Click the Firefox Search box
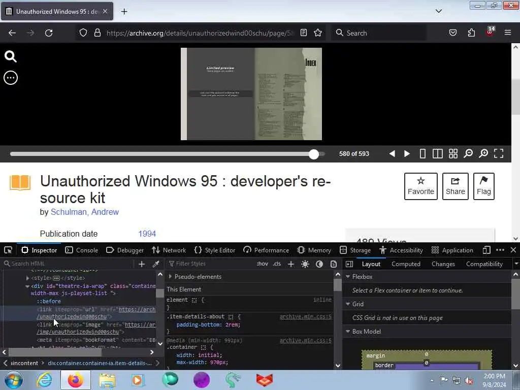520x390 pixels. click(x=379, y=33)
